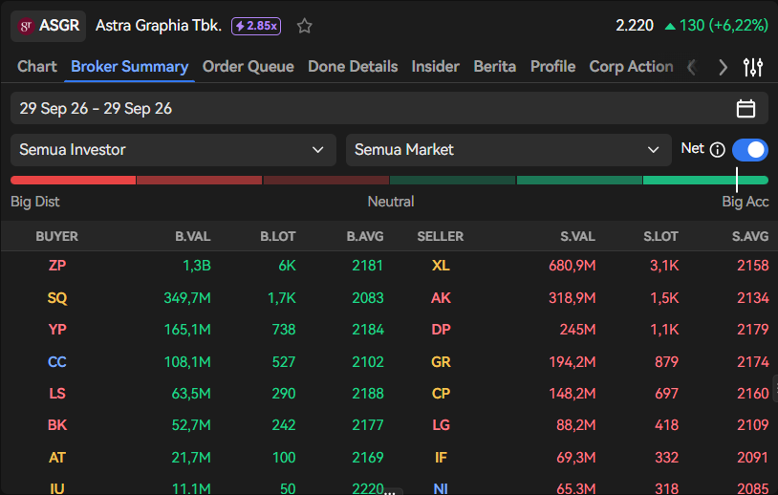The image size is (778, 495).
Task: Click buy lot 738
Action: (284, 330)
